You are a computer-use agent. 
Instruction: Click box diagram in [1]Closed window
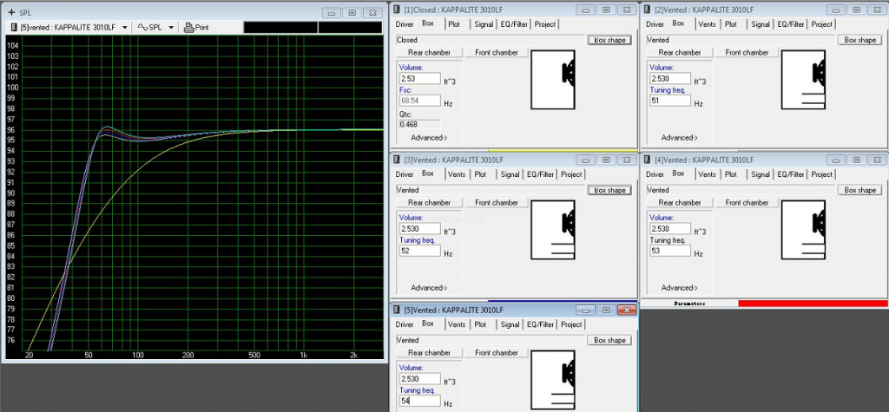[553, 80]
